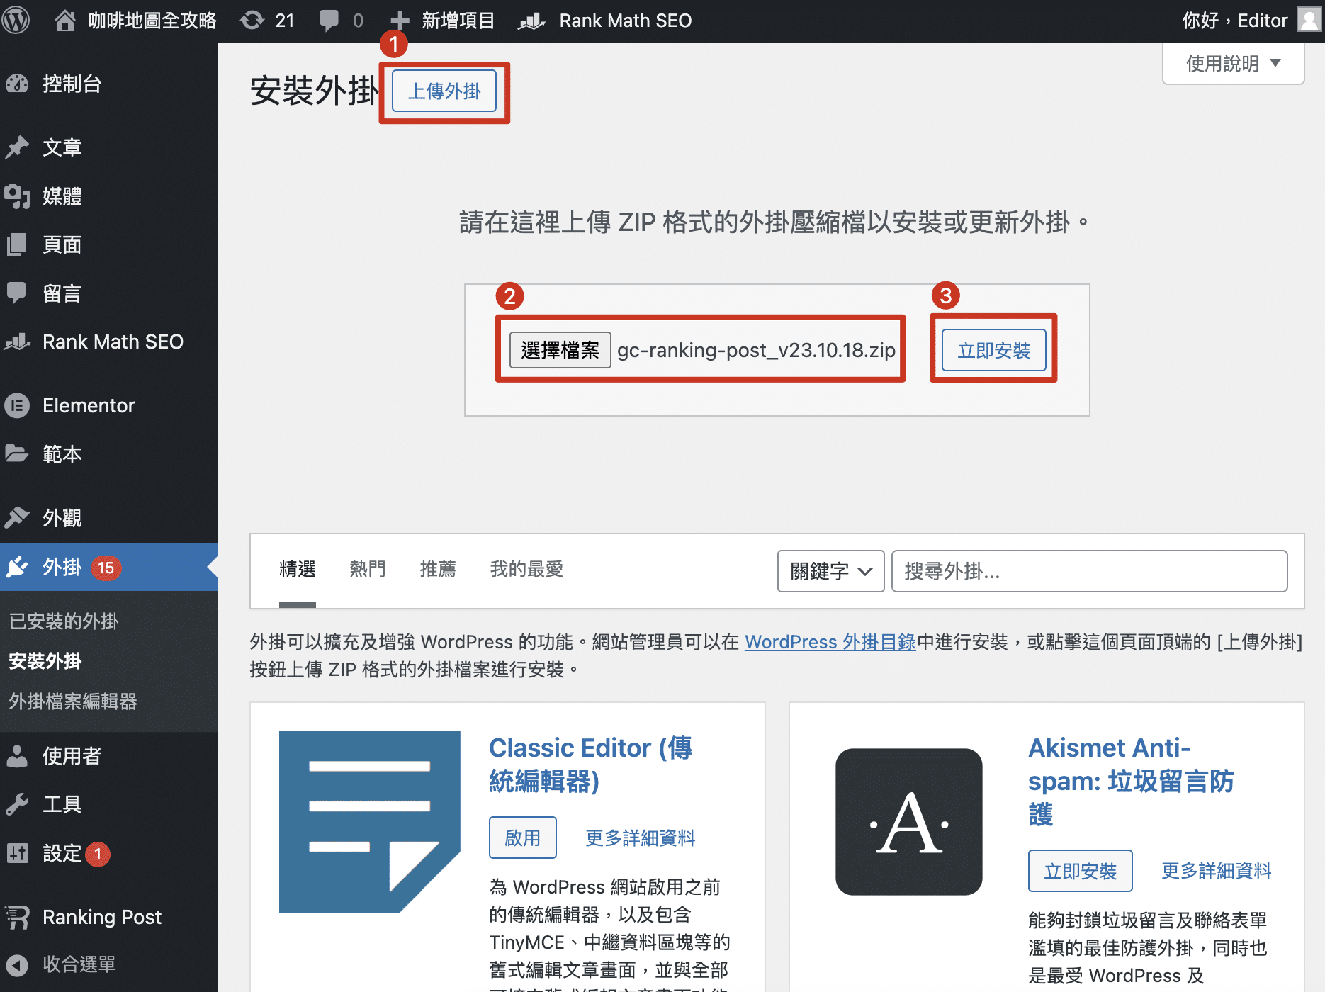Open the 媒體 media library icon
Viewport: 1325px width, 992px height.
tap(17, 196)
